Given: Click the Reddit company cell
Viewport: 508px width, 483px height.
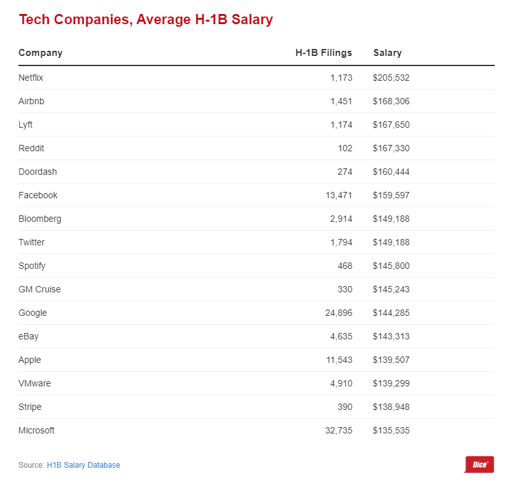Looking at the screenshot, I should pyautogui.click(x=32, y=148).
